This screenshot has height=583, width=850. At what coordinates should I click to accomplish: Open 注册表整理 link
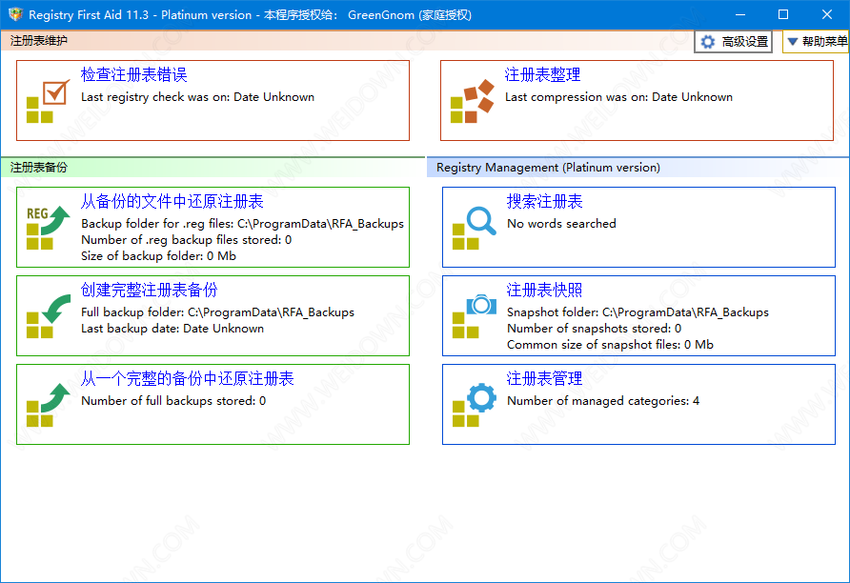pos(542,74)
